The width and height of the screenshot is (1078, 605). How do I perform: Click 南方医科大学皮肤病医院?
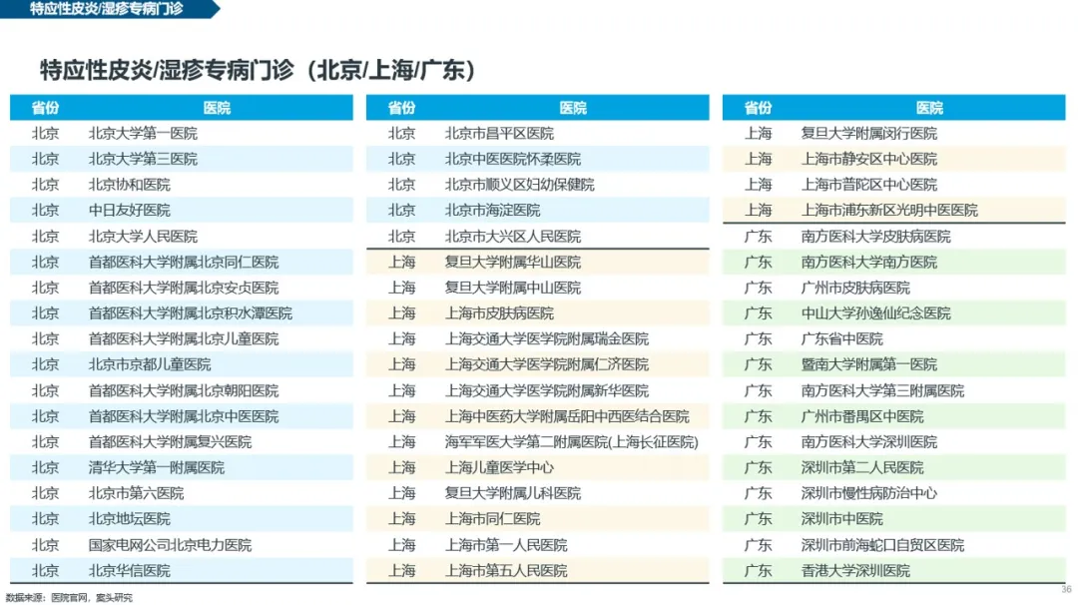[876, 237]
